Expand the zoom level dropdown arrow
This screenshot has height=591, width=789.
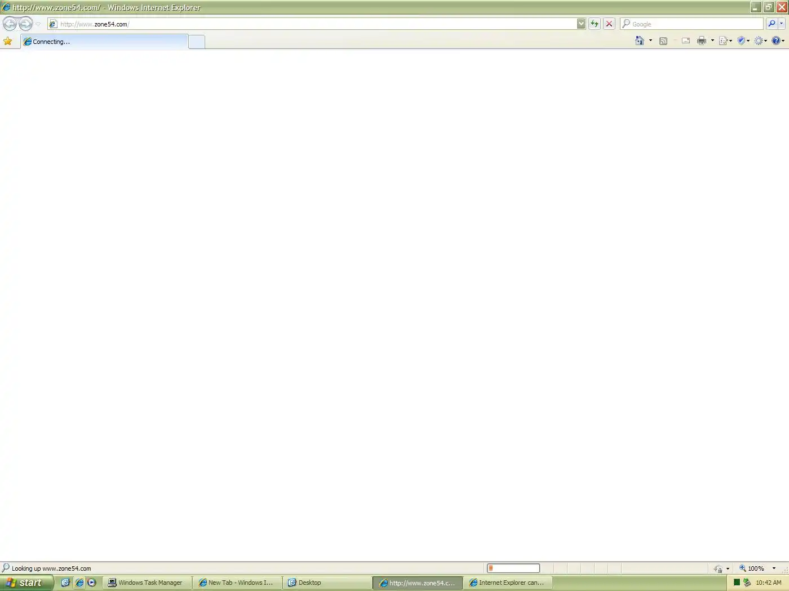point(774,568)
